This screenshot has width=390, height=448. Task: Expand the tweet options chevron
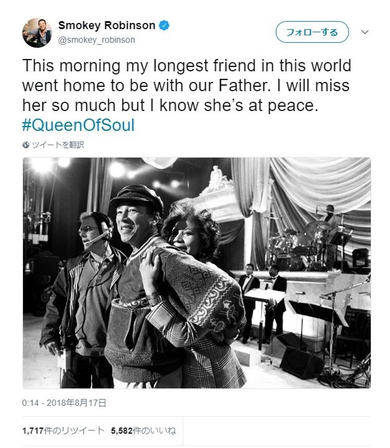[365, 32]
